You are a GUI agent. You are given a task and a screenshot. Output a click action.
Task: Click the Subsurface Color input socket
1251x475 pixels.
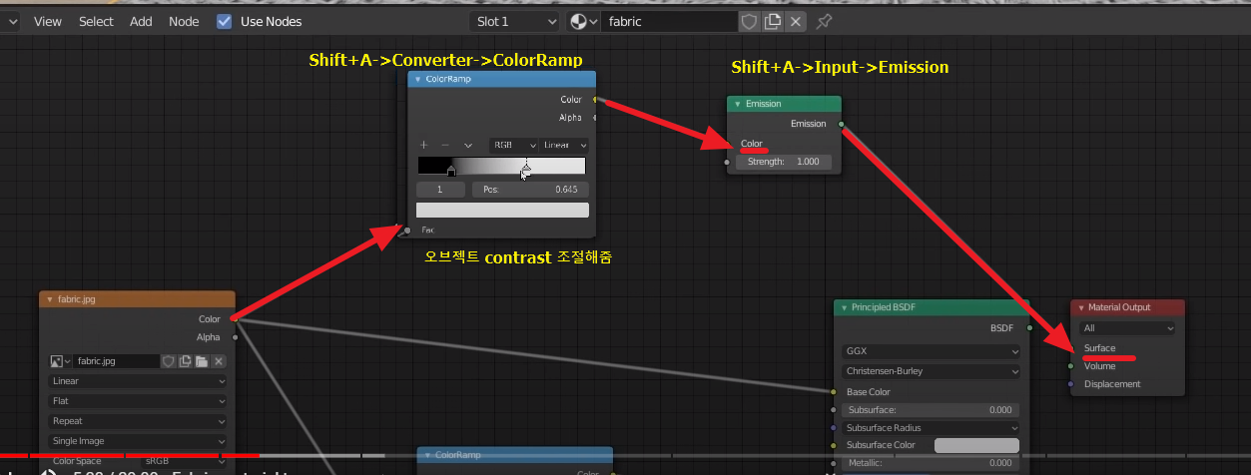point(834,445)
